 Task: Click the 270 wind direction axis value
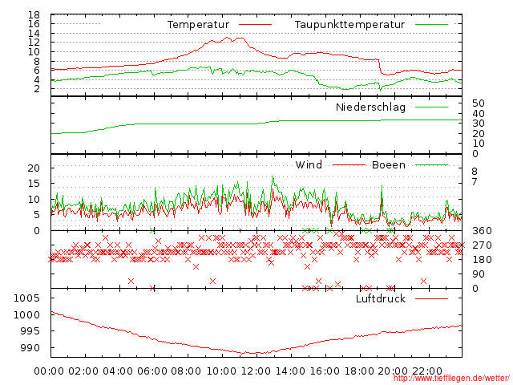point(482,245)
